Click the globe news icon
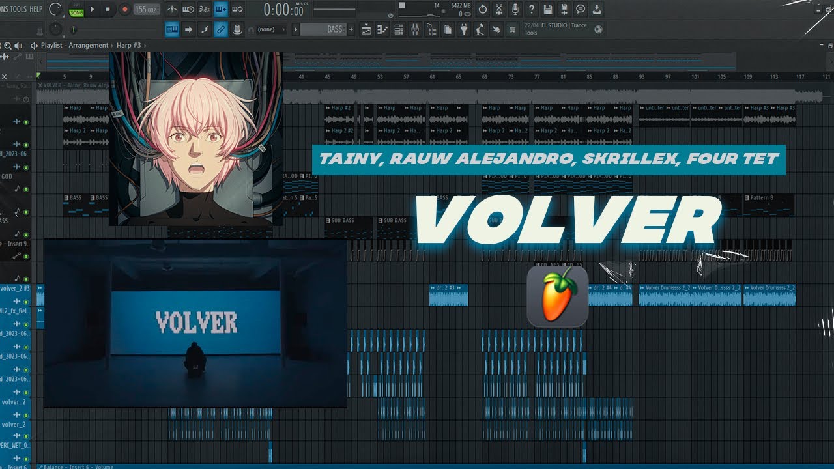Screen dimensions: 834x469 [598, 29]
